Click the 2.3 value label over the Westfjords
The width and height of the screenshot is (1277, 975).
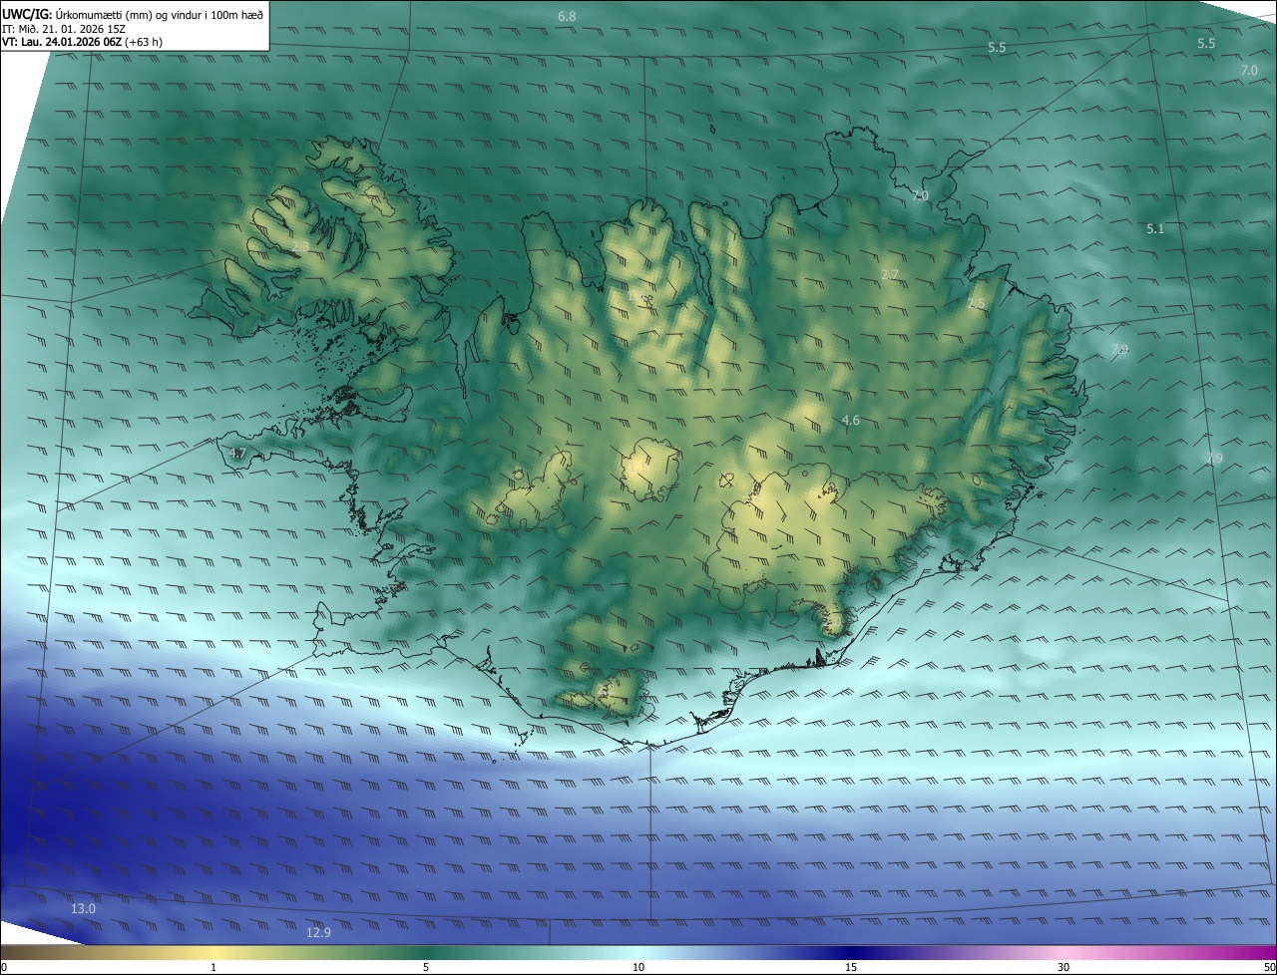(x=299, y=246)
